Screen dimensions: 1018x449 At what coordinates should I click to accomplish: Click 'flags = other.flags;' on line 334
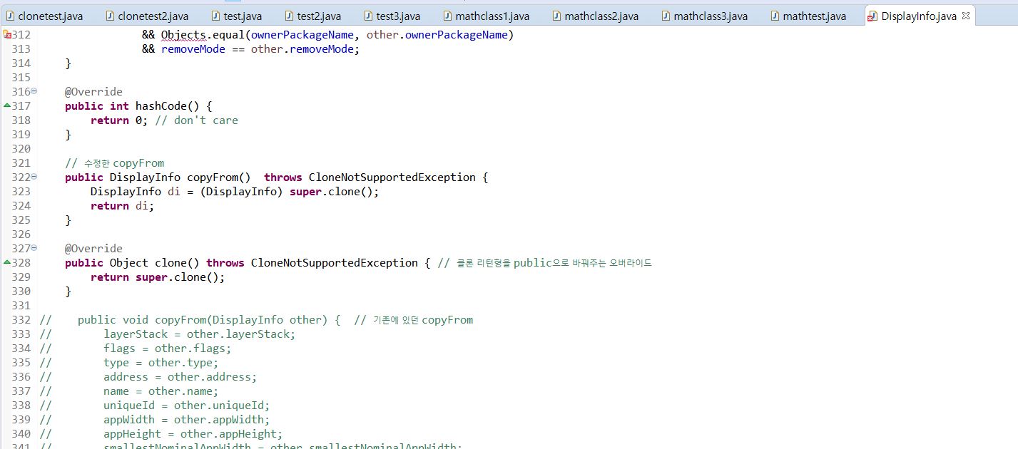(167, 348)
